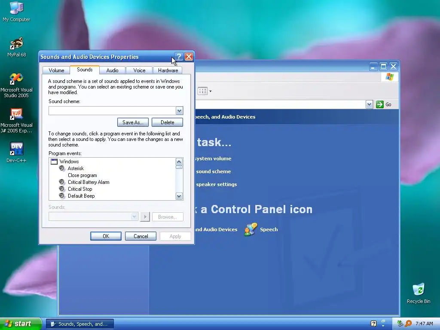Image resolution: width=440 pixels, height=330 pixels.
Task: Expand the address bar dropdown arrow
Action: [x=369, y=104]
